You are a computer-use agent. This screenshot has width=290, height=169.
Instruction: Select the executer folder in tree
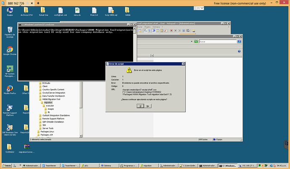click(50, 106)
